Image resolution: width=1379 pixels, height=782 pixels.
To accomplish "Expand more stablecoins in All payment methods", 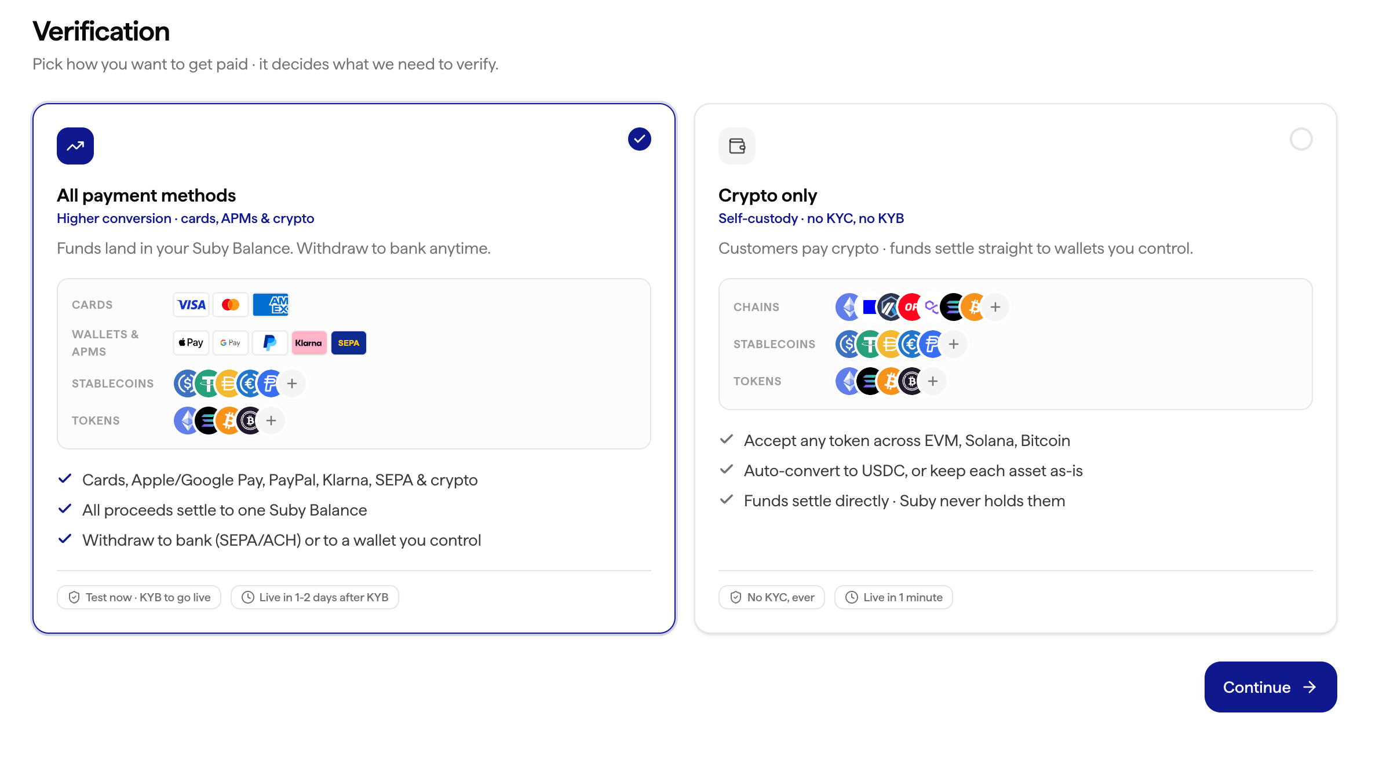I will [x=292, y=383].
